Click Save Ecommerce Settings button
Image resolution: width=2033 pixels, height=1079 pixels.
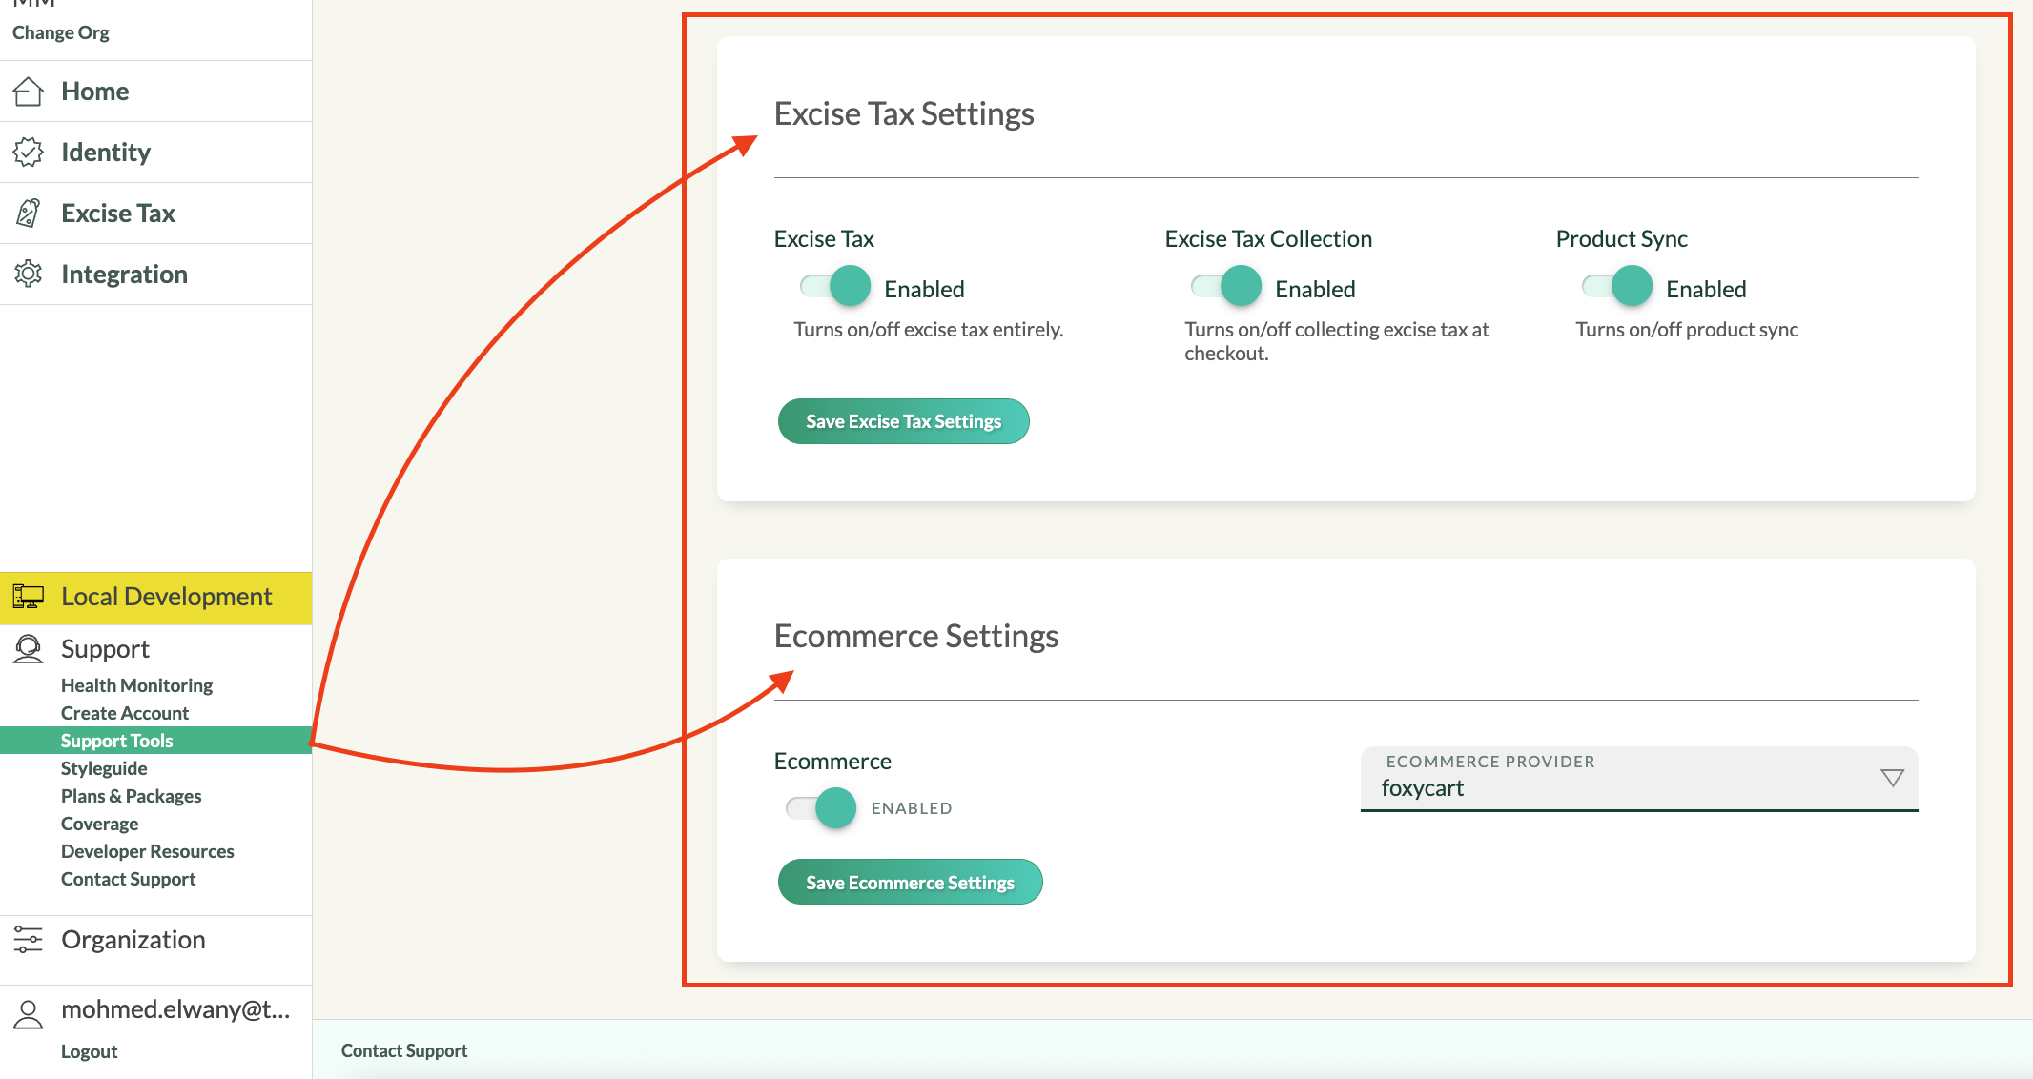910,883
